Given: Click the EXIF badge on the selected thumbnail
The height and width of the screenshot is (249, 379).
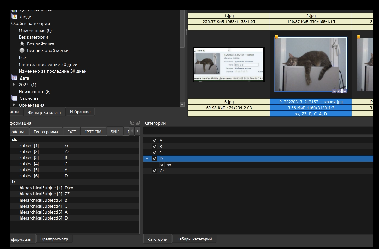Looking at the screenshot, I should pos(345,91).
